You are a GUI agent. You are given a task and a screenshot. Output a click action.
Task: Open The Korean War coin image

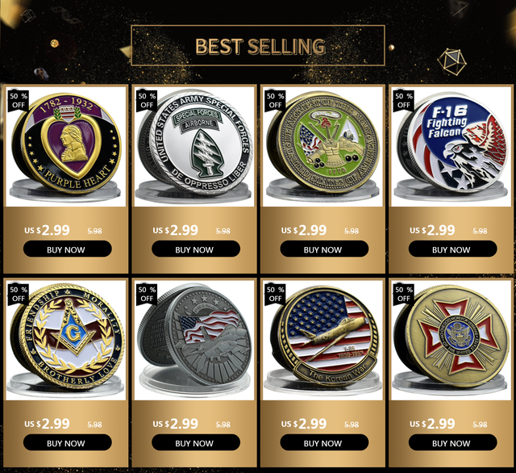tap(322, 341)
